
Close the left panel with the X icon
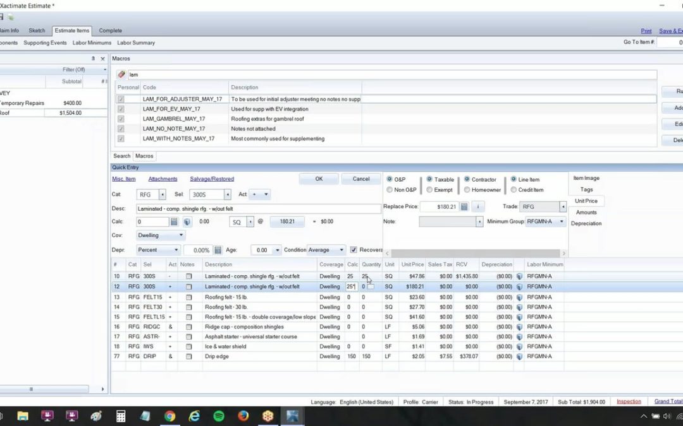[103, 59]
